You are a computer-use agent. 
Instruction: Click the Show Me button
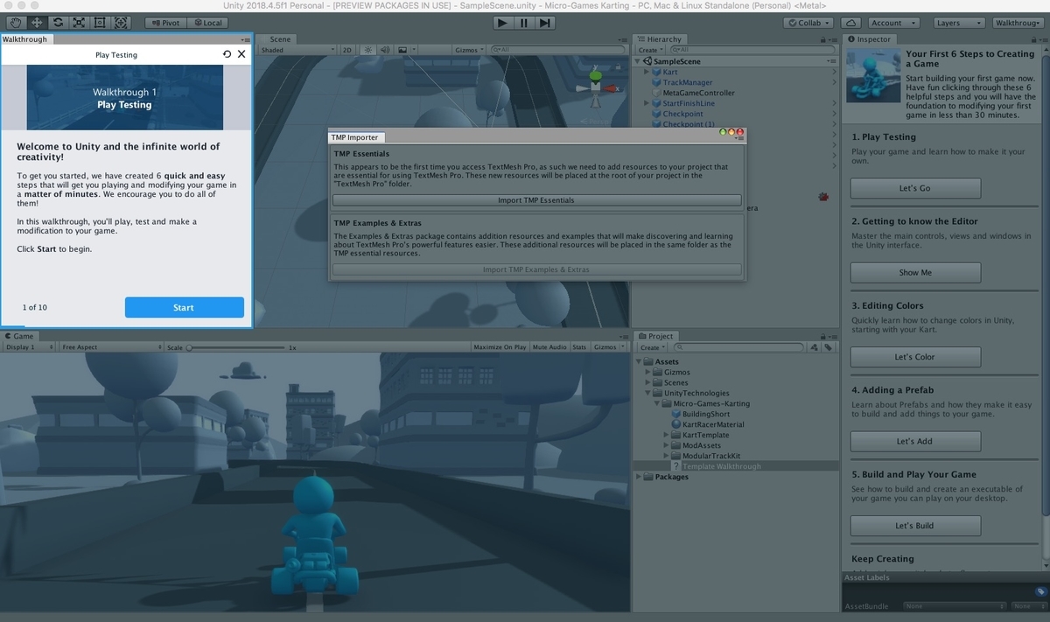915,272
